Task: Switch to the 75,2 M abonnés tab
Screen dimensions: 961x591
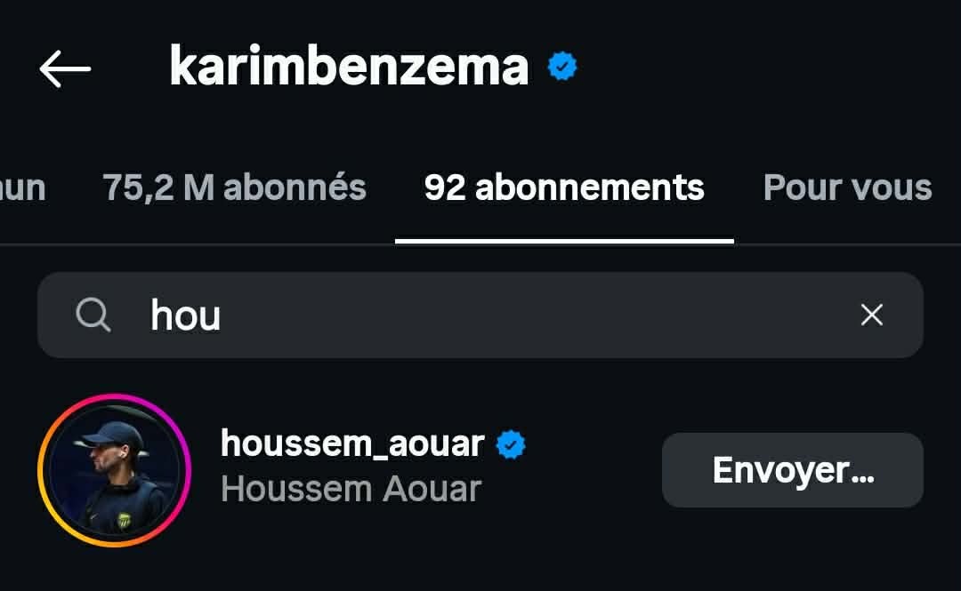Action: (x=234, y=188)
